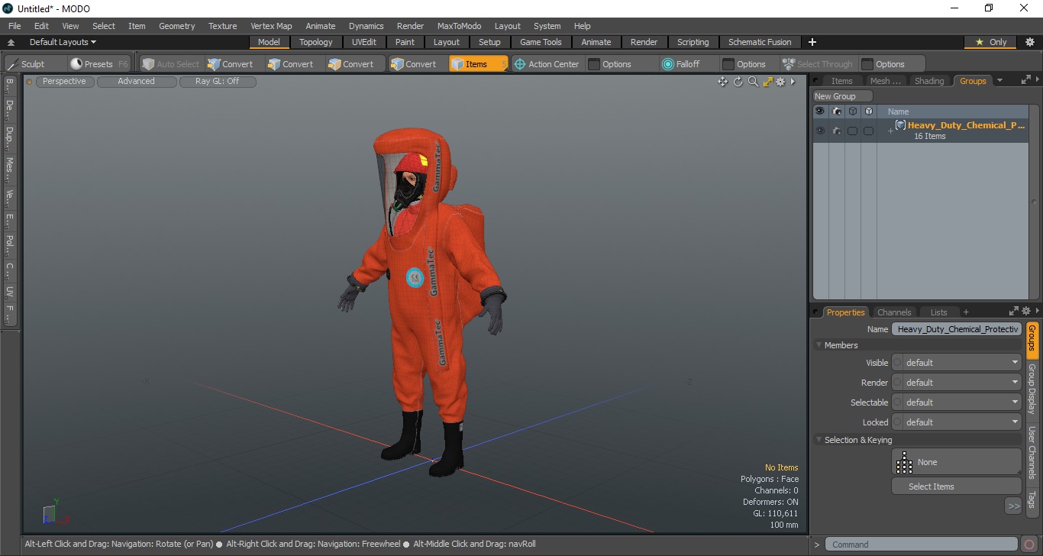Viewport: 1043px width, 556px height.
Task: Open the Default Layouts dropdown
Action: [x=63, y=42]
